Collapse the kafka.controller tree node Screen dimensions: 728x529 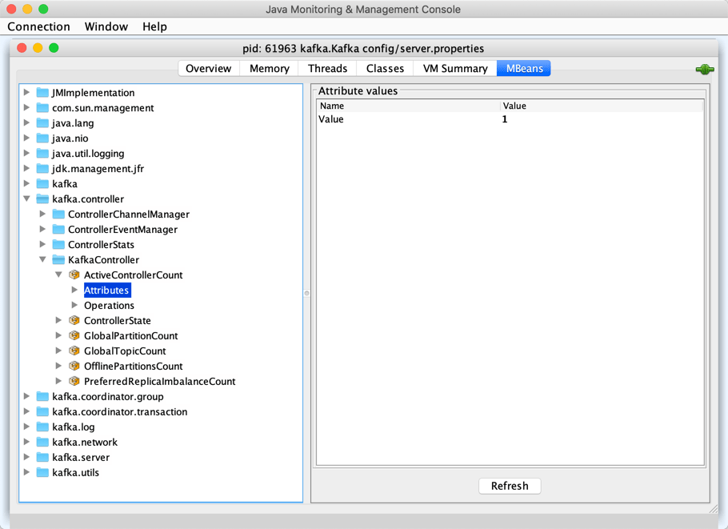click(26, 198)
